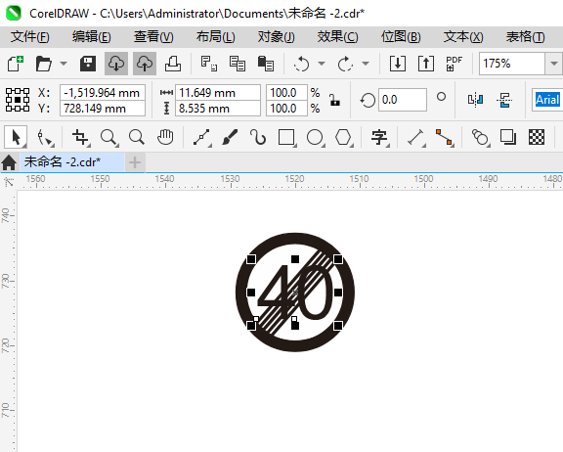Click the object origin grid icon
Viewport: 563px width, 452px height.
click(18, 100)
